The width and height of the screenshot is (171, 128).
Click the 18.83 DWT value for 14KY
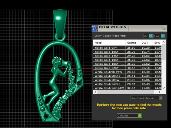coord(146,56)
